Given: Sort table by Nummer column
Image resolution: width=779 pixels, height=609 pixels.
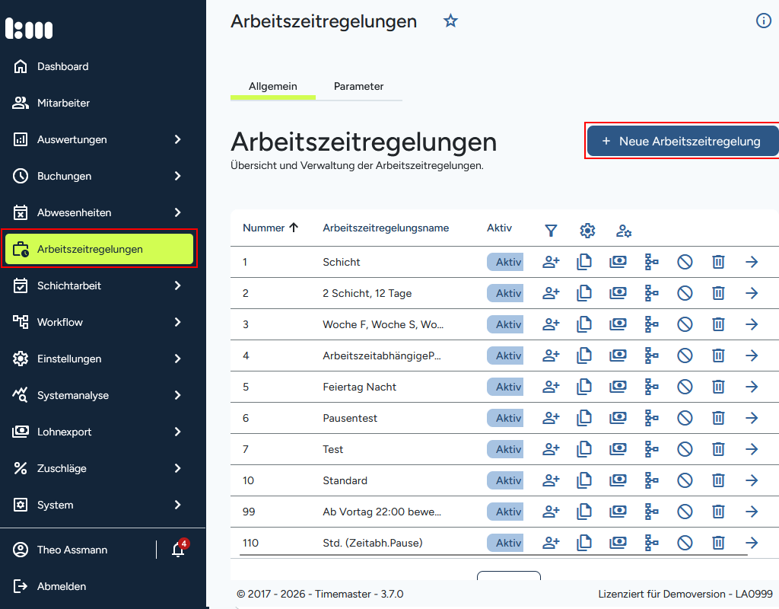Looking at the screenshot, I should 270,228.
